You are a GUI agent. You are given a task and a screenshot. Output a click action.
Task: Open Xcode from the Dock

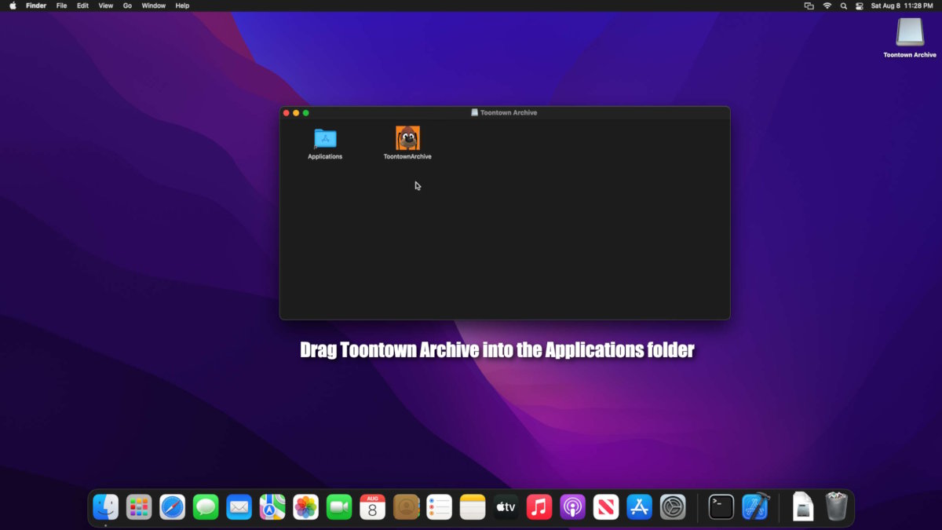click(755, 506)
